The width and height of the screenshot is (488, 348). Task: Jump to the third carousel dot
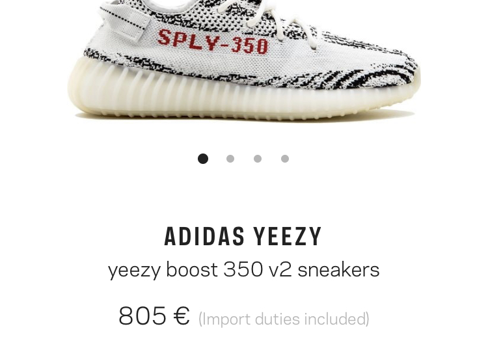(258, 159)
